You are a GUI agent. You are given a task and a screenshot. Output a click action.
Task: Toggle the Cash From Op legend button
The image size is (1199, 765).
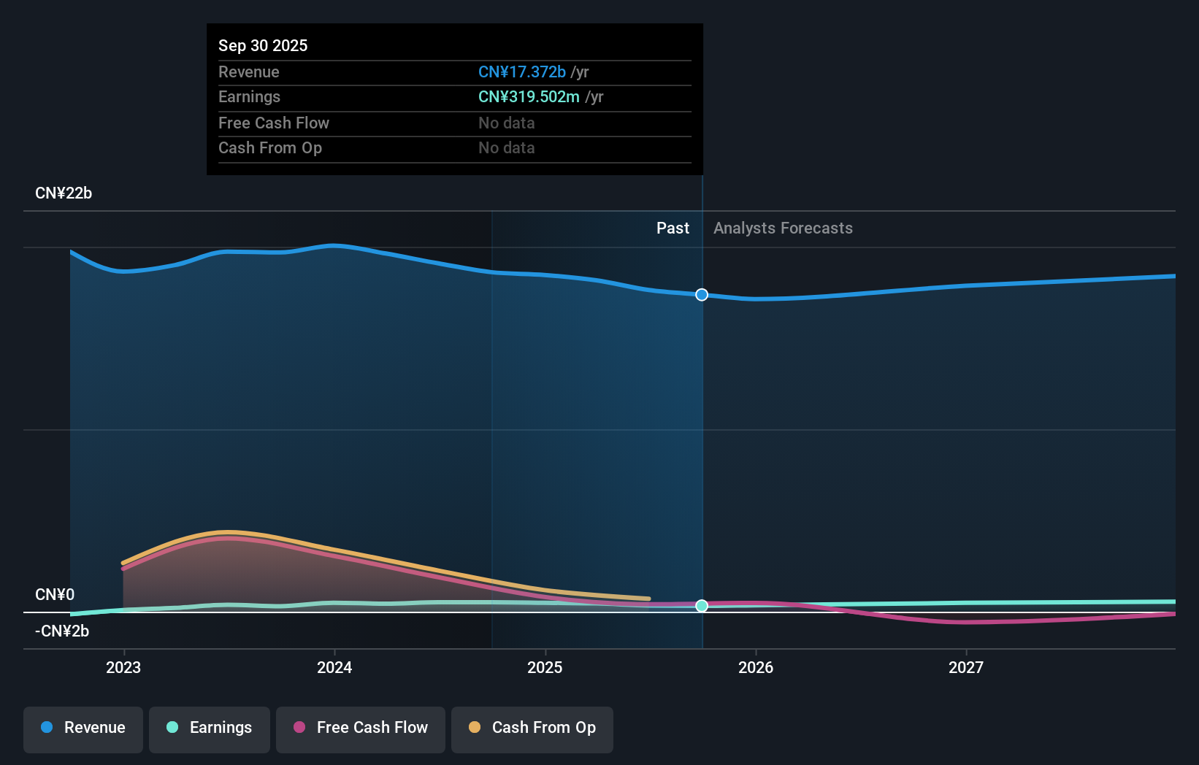coord(532,729)
